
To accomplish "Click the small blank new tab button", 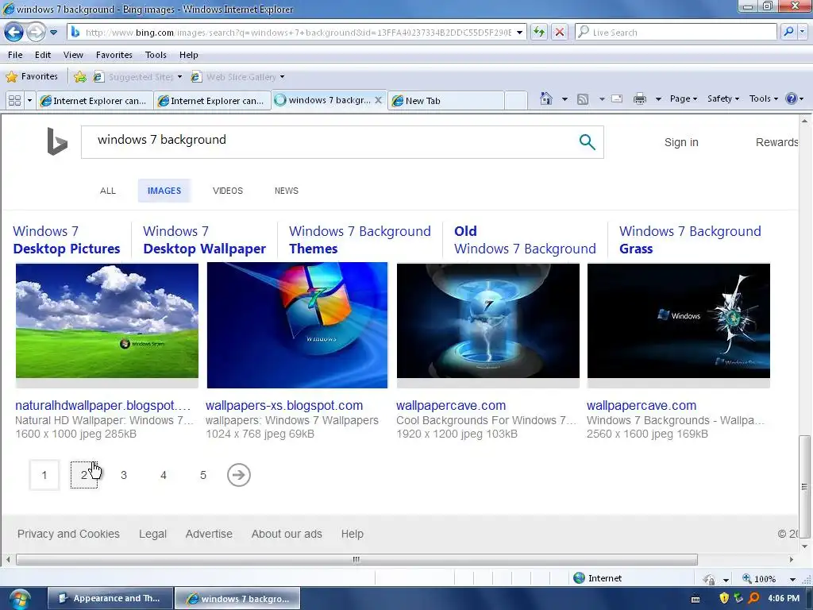I will coord(516,100).
